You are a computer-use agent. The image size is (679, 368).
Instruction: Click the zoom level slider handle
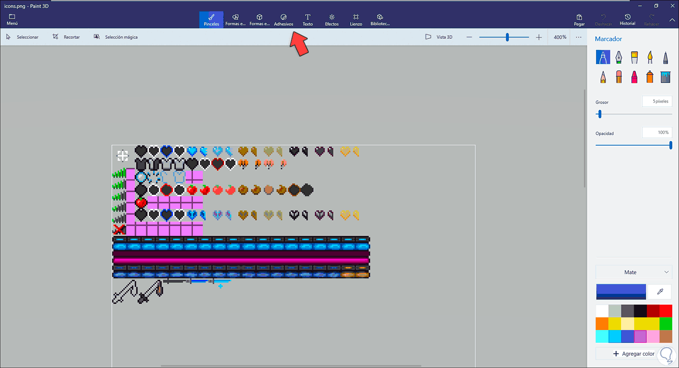[x=507, y=37]
